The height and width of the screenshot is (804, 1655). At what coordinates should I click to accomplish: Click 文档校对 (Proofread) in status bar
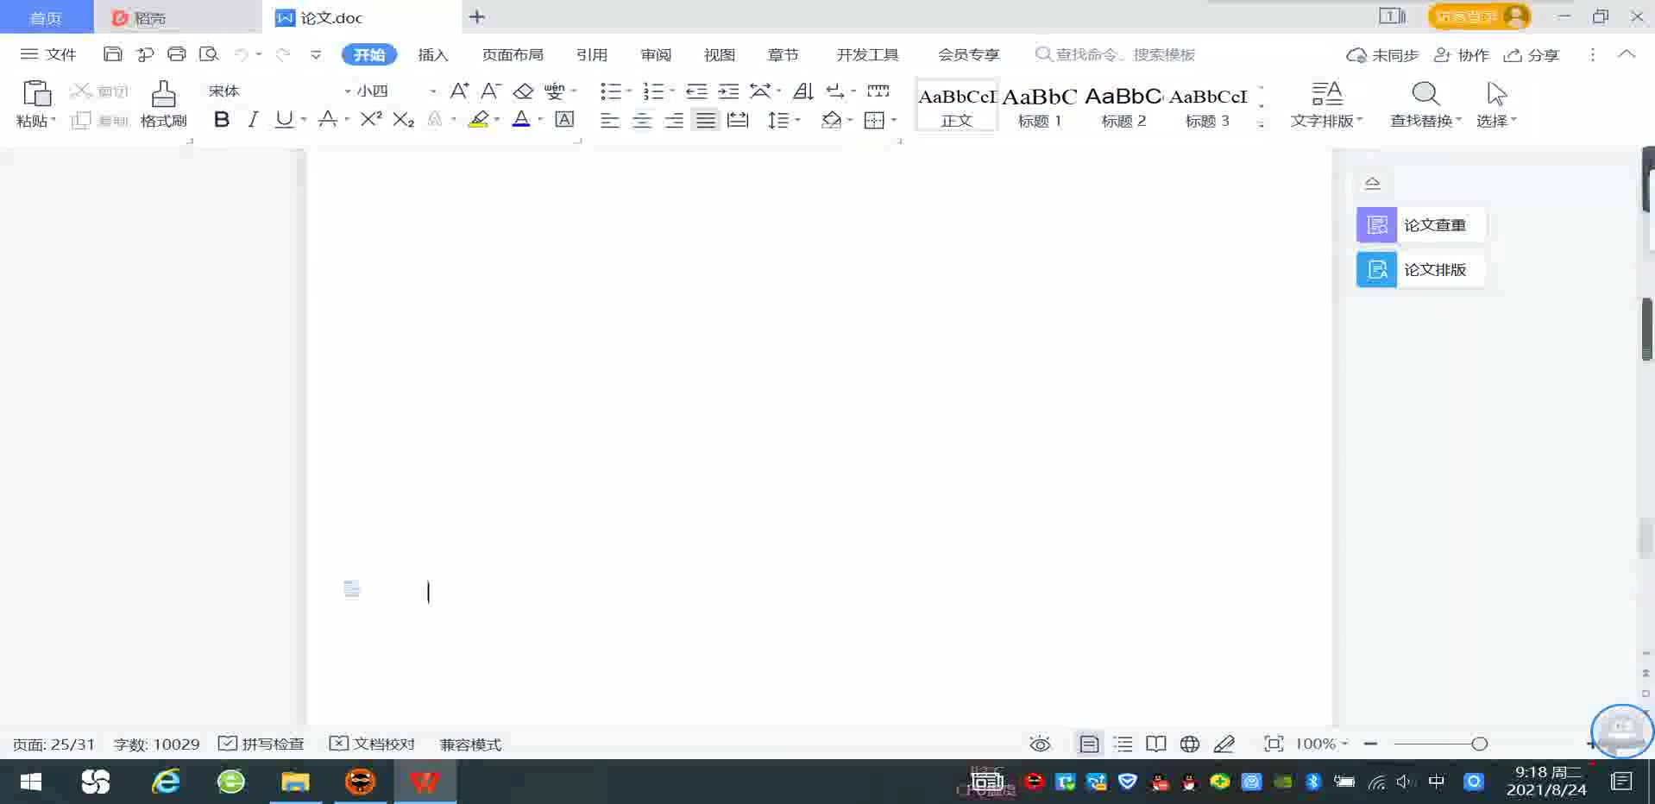click(x=373, y=744)
